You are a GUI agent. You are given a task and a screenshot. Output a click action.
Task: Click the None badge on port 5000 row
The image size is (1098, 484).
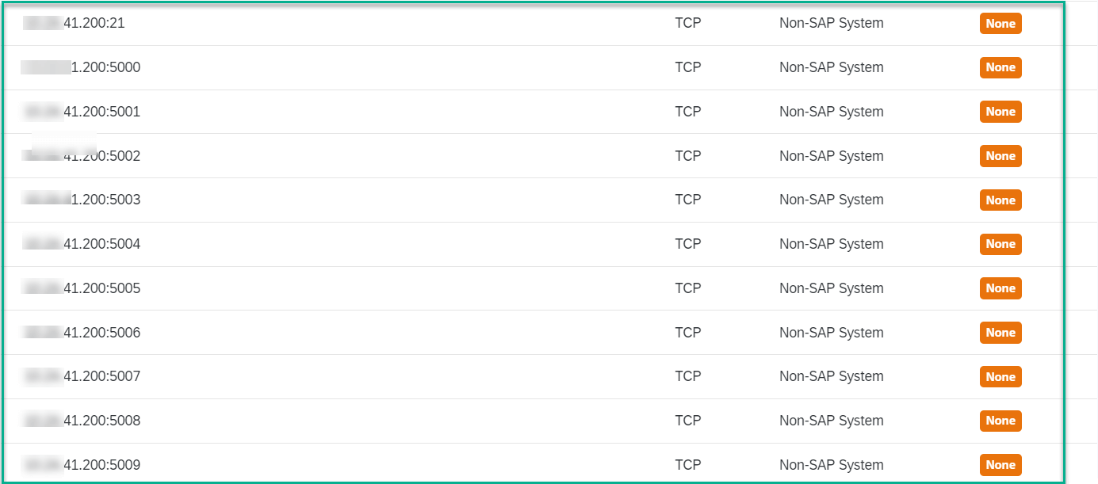click(1000, 67)
